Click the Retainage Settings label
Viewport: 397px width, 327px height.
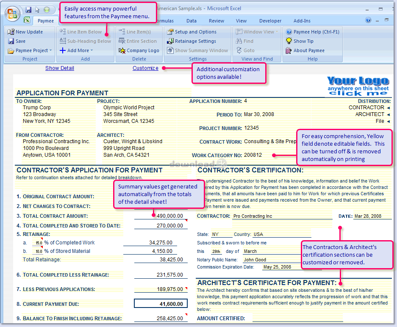click(195, 41)
